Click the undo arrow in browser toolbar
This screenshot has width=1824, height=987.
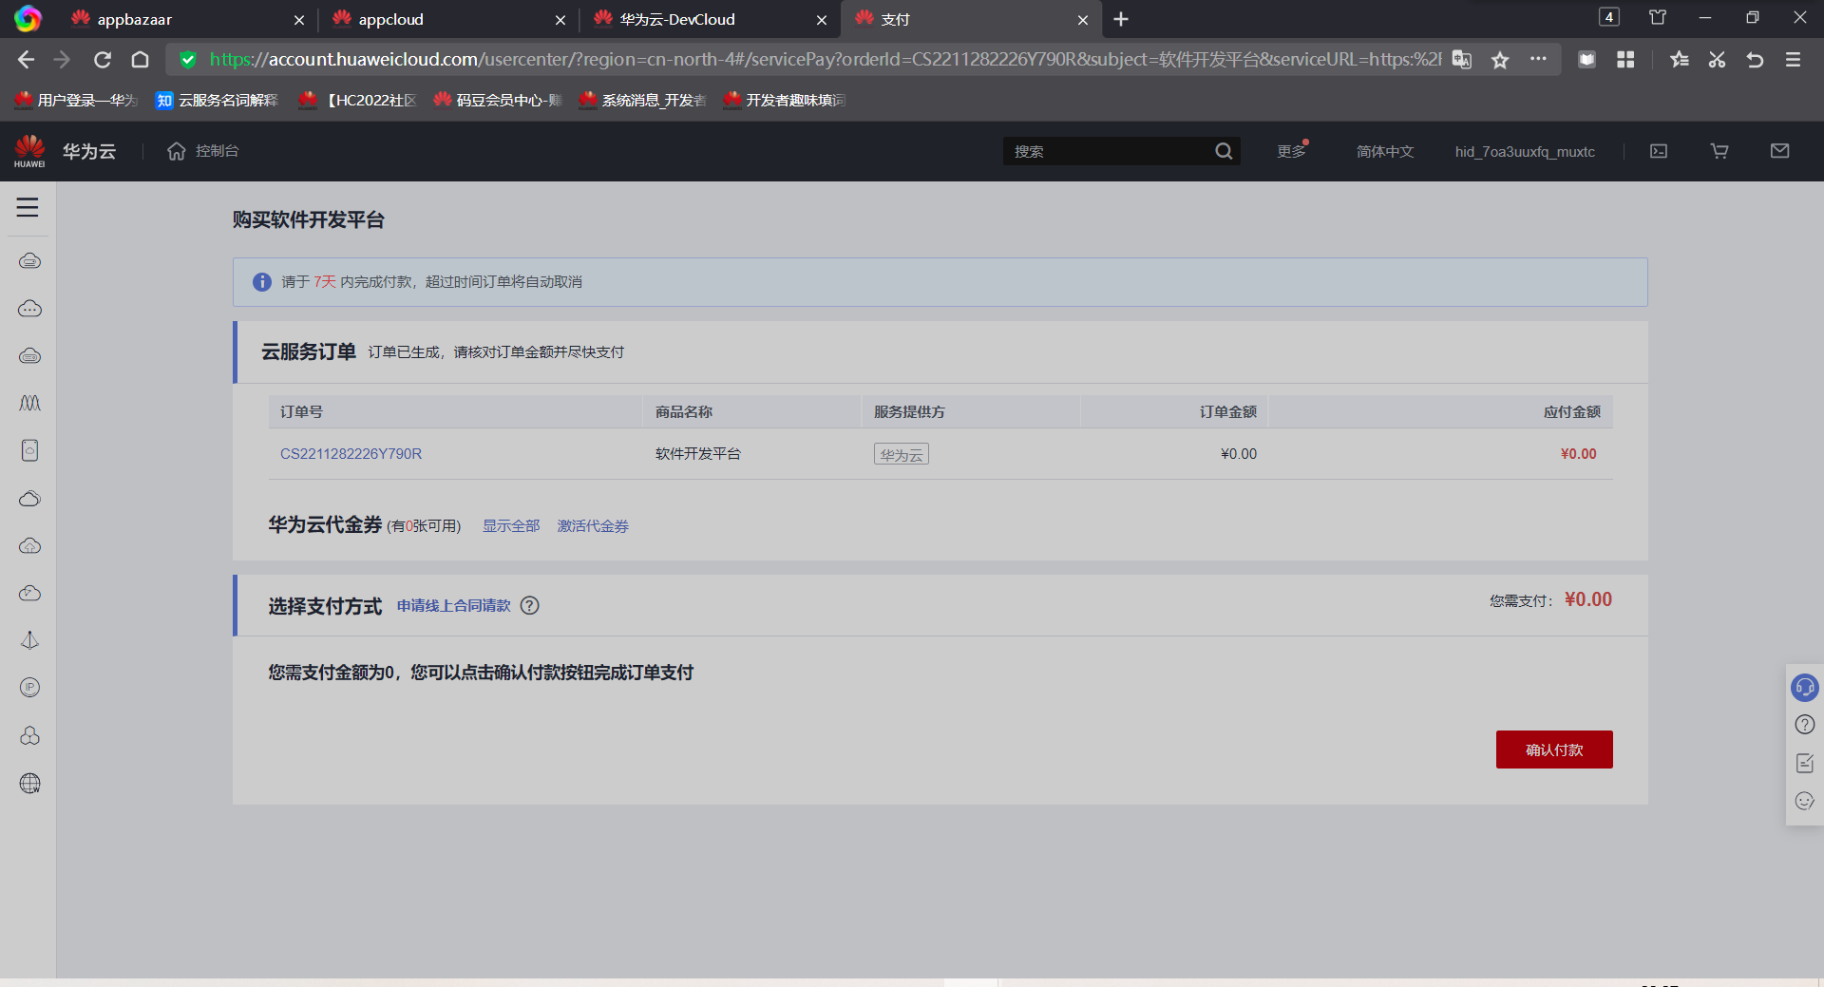(1755, 60)
